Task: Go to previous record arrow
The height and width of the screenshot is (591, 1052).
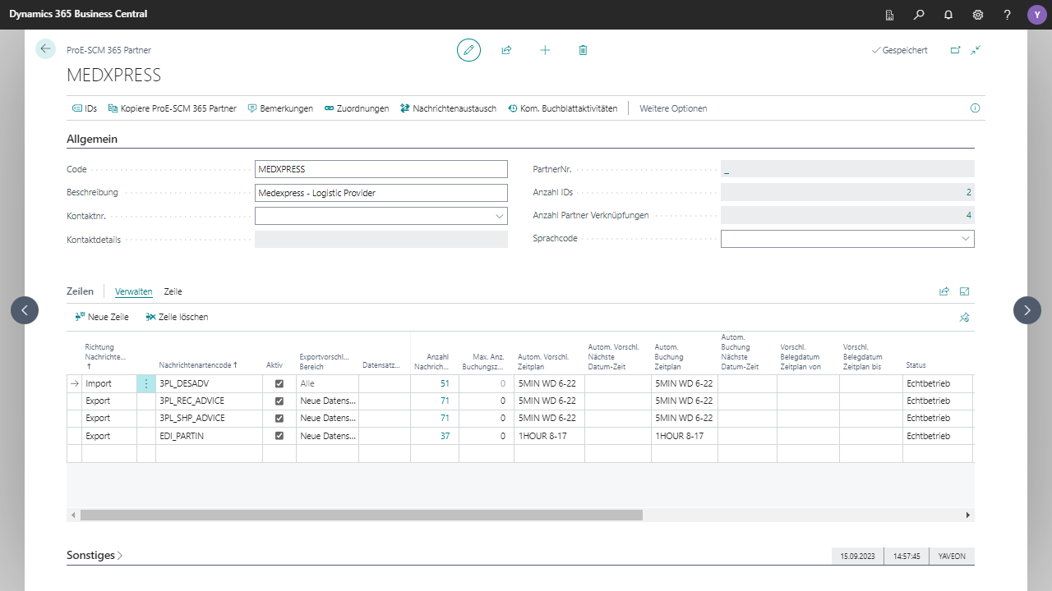Action: click(25, 310)
